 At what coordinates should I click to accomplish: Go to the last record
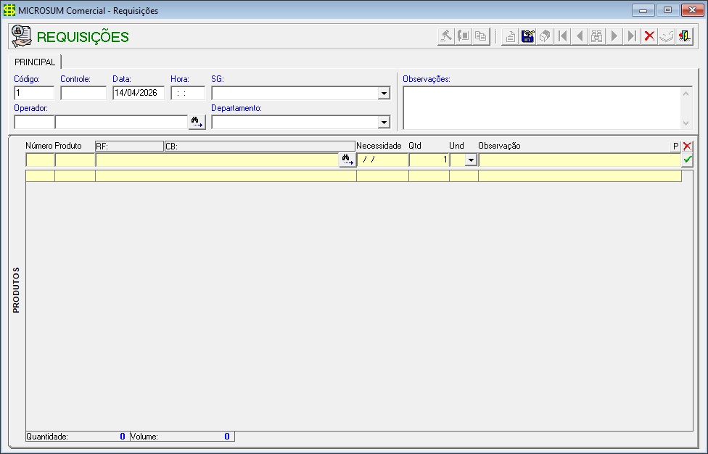pos(632,36)
